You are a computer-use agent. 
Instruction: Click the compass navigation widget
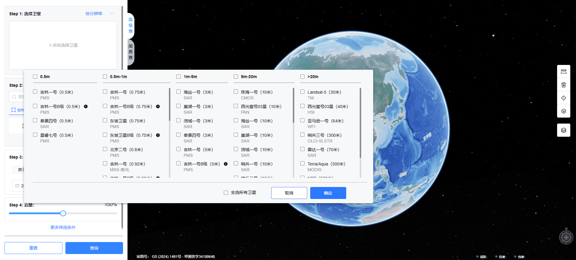[x=566, y=237]
